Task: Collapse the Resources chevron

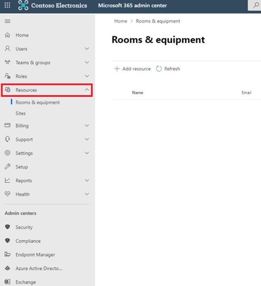Action: [87, 89]
